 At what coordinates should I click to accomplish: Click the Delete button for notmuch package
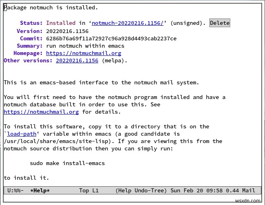pyautogui.click(x=219, y=23)
